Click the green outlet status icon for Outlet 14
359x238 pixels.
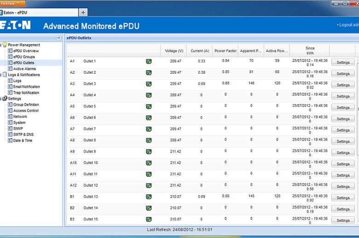click(x=149, y=208)
